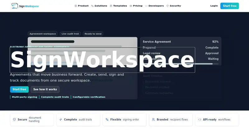Image resolution: width=249 pixels, height=137 pixels.
Task: Go to Templates page
Action: coord(118,6)
